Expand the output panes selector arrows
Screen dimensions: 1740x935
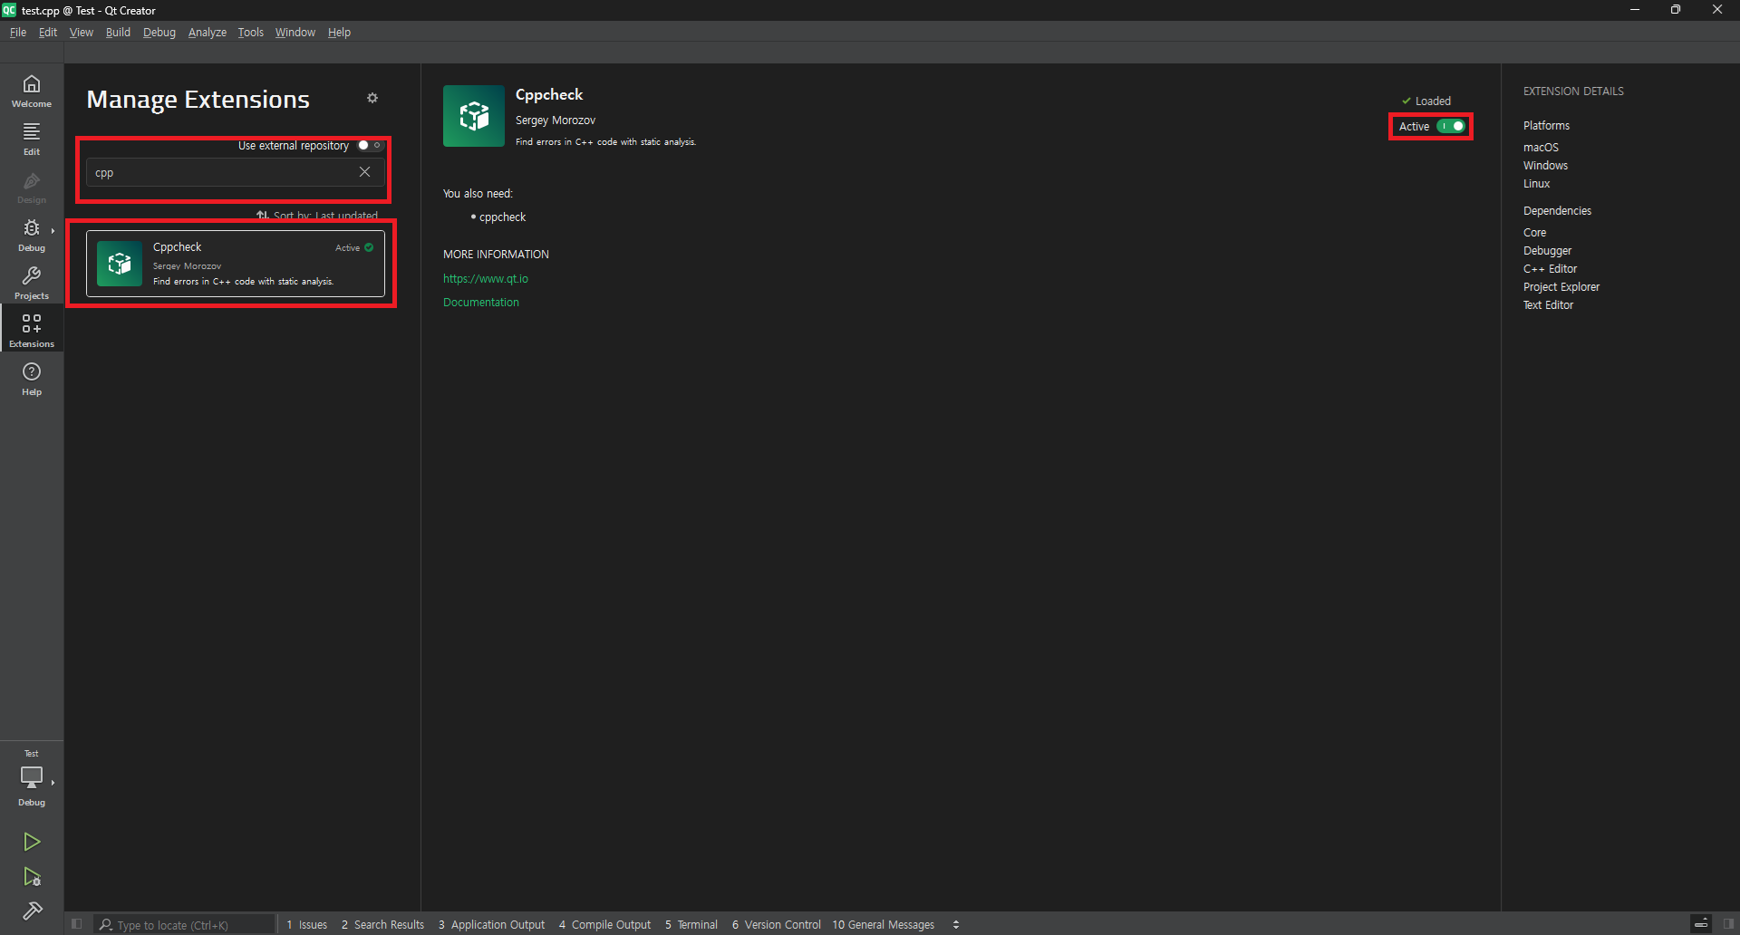(x=956, y=924)
